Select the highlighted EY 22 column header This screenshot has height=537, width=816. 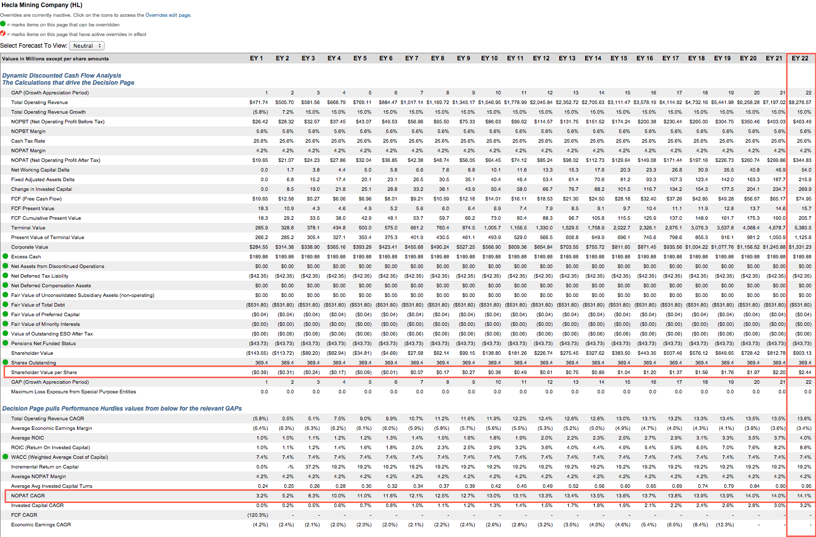point(799,58)
